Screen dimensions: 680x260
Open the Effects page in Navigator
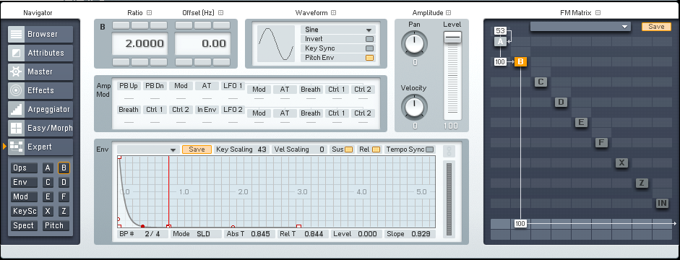point(40,90)
